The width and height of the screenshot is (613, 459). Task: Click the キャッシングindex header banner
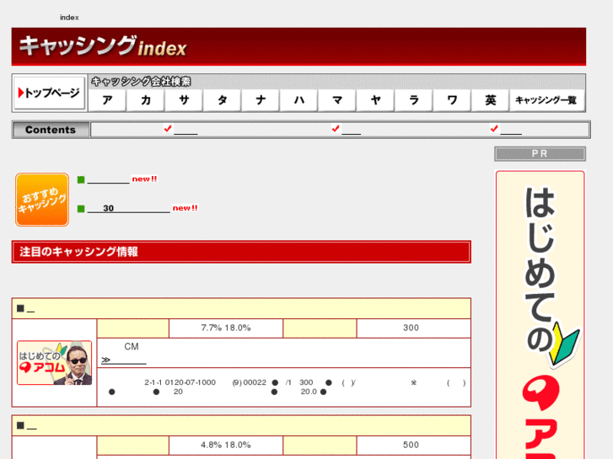[x=298, y=46]
